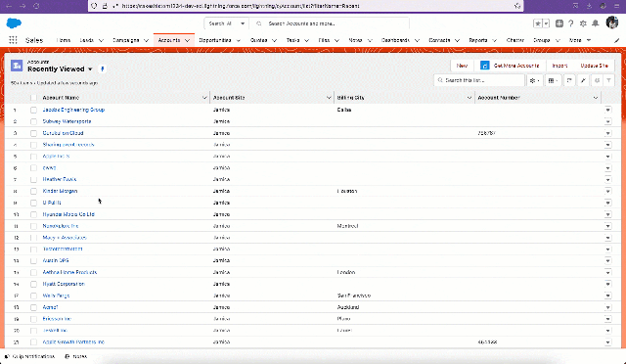Open Global Actions plus icon
This screenshot has width=626, height=364.
pyautogui.click(x=559, y=23)
